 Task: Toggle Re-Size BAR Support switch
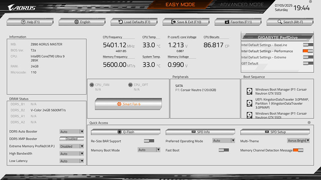tap(149, 141)
